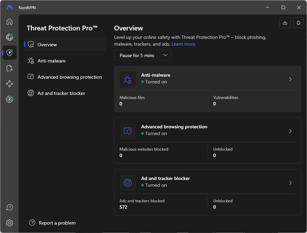This screenshot has width=307, height=233.
Task: Open the notifications bell icon
Action: 299,23
